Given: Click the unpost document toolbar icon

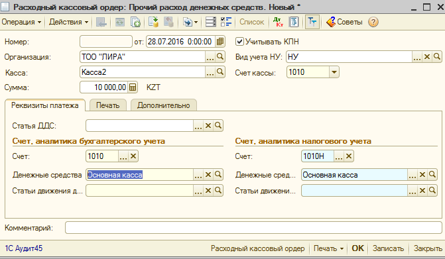Looking at the screenshot, I should [x=168, y=22].
